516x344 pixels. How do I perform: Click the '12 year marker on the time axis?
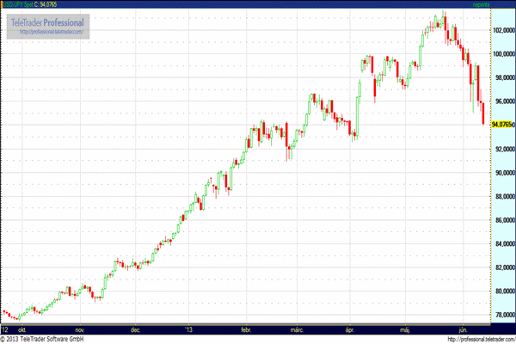tap(5, 328)
